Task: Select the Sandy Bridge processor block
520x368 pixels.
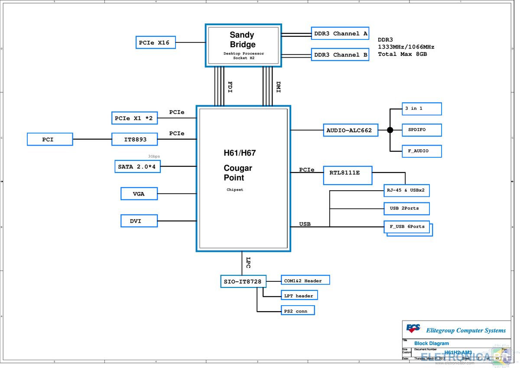Action: pyautogui.click(x=243, y=45)
